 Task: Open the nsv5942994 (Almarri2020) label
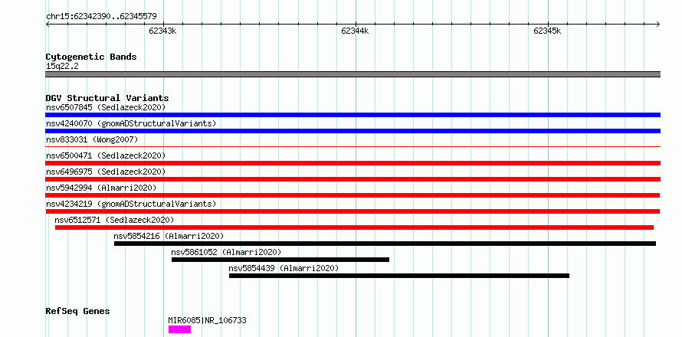[x=101, y=188]
